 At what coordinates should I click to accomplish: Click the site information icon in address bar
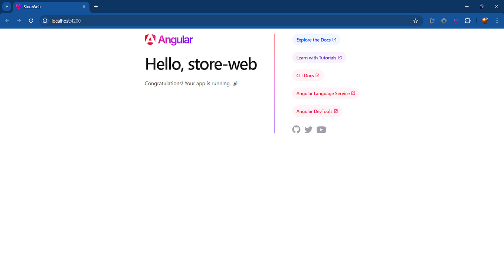tap(45, 21)
